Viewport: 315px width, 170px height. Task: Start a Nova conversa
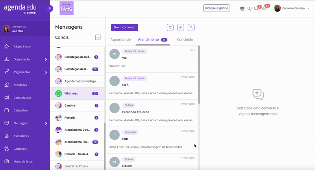tap(124, 27)
